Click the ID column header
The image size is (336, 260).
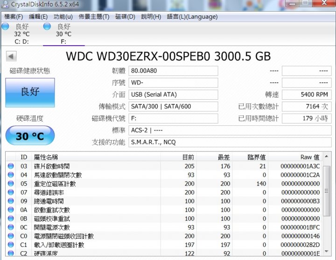pyautogui.click(x=24, y=157)
